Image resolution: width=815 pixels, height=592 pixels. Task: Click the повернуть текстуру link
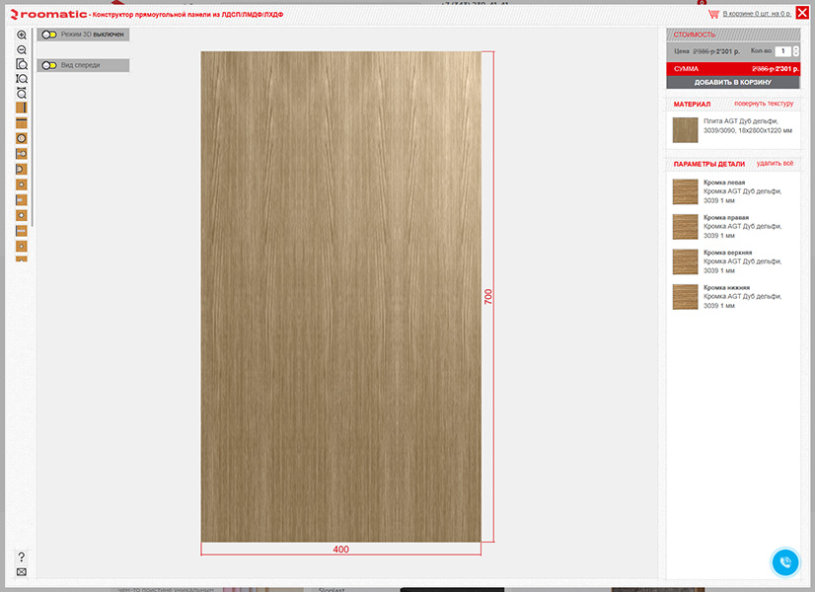(x=764, y=104)
